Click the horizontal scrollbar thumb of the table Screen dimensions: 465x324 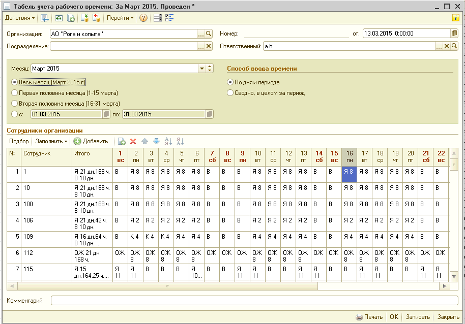click(167, 286)
